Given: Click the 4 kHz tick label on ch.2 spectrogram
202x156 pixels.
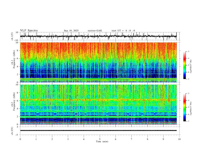Looking at the screenshot, I should click(x=18, y=109).
